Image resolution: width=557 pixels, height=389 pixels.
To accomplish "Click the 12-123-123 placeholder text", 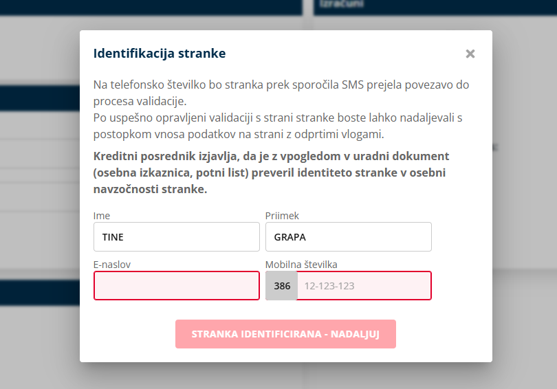I will point(329,286).
